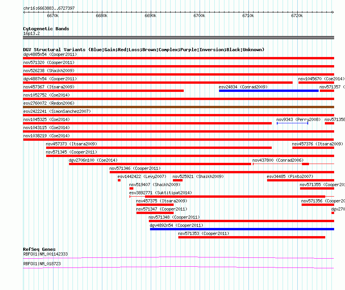Select the thin blue nsv9343 (Perry2008) feature
The height and width of the screenshot is (290, 345).
[292, 123]
